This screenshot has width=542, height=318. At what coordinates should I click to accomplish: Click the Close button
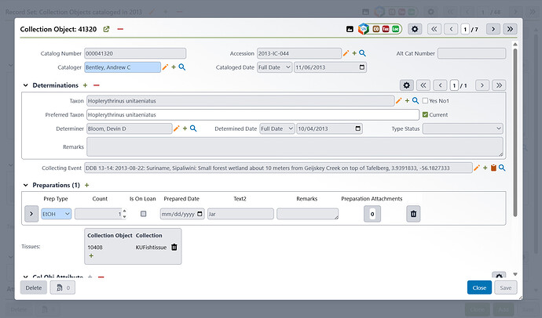[x=479, y=287]
